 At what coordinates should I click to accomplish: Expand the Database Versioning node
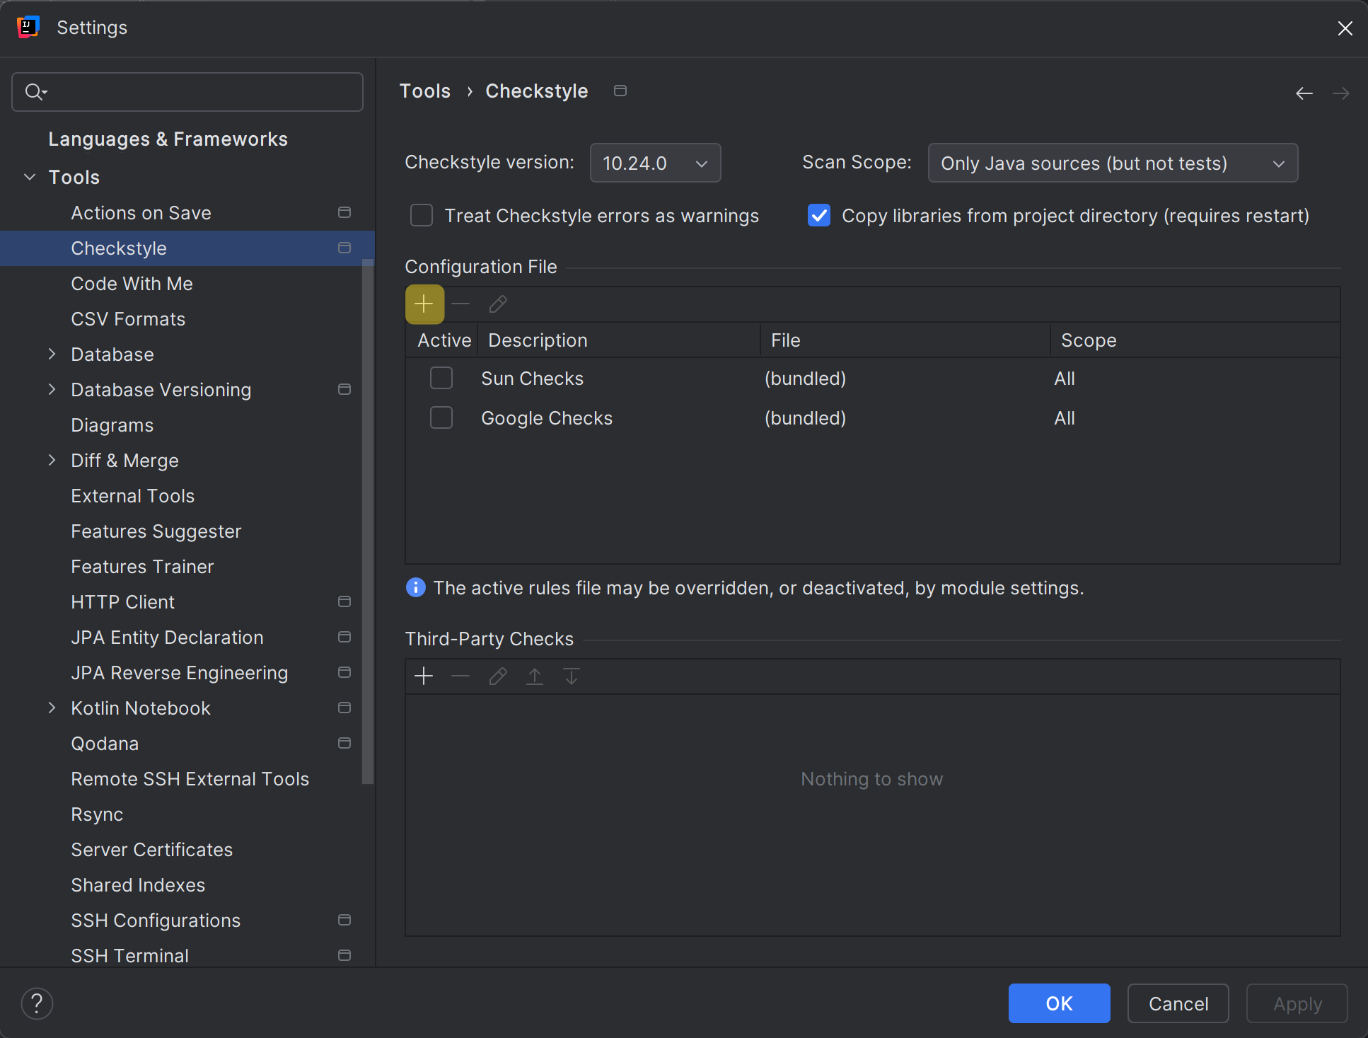(x=52, y=390)
